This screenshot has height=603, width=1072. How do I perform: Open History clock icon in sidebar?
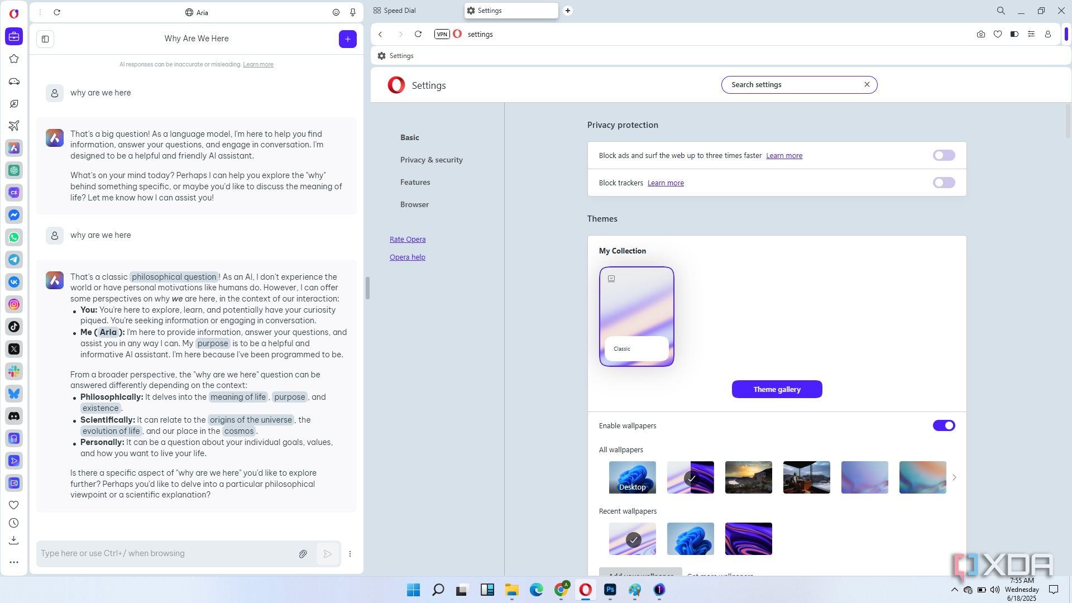pos(14,523)
